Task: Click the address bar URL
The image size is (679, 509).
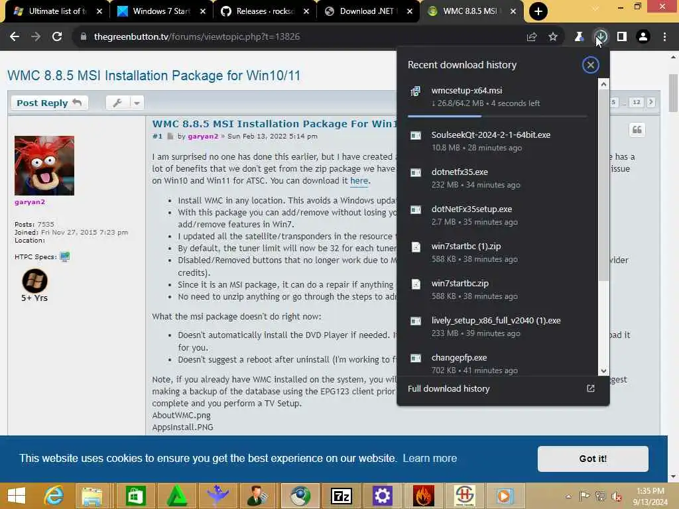Action: [197, 37]
